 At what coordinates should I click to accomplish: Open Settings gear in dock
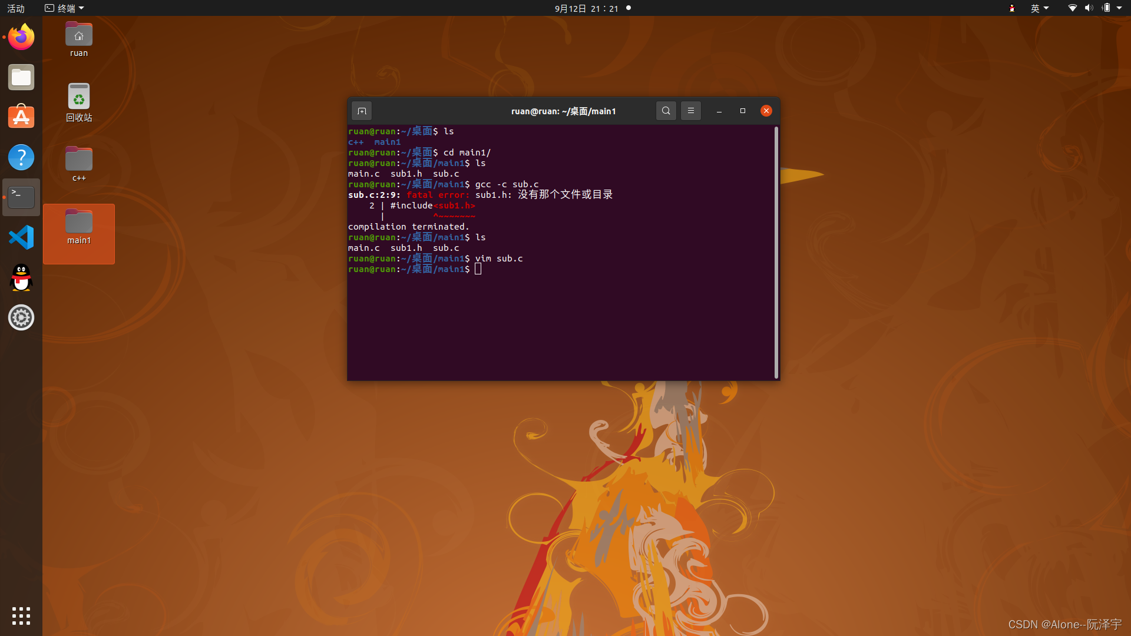pyautogui.click(x=21, y=317)
